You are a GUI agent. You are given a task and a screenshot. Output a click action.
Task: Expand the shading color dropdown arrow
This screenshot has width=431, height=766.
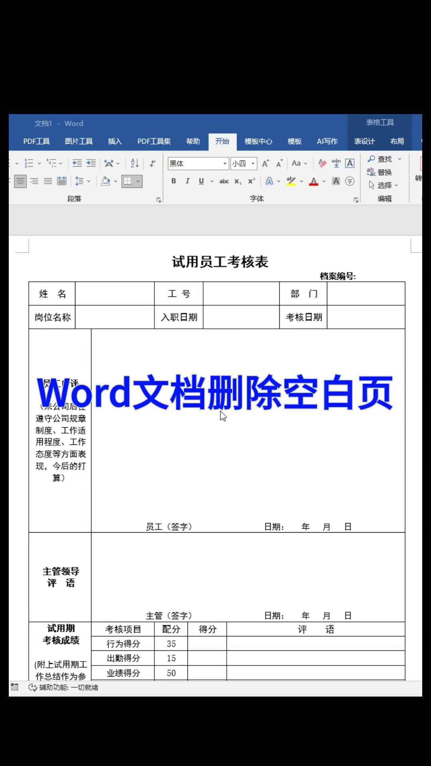(115, 182)
